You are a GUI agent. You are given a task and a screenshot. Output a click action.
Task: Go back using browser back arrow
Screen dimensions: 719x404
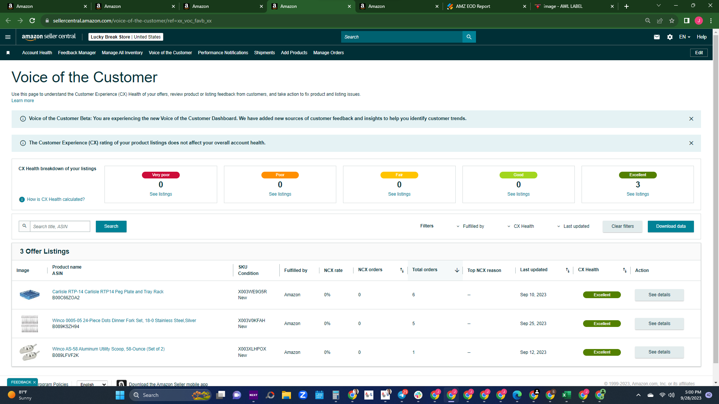click(8, 21)
